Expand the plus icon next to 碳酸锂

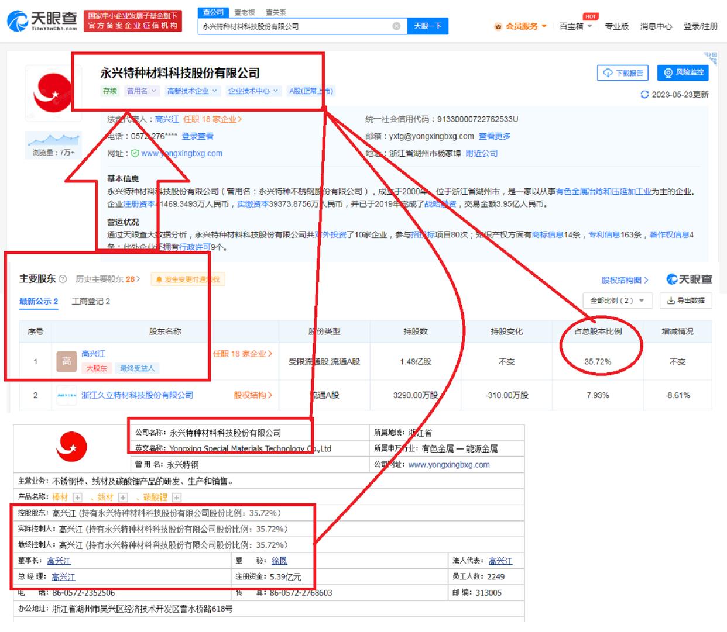(176, 498)
